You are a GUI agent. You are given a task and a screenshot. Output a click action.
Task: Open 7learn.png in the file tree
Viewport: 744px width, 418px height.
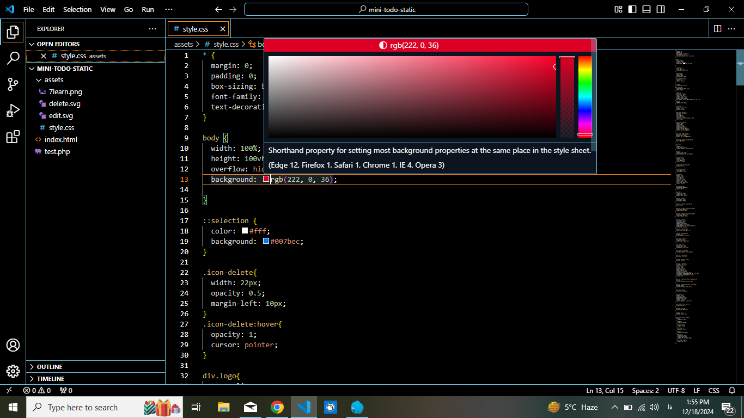click(65, 92)
